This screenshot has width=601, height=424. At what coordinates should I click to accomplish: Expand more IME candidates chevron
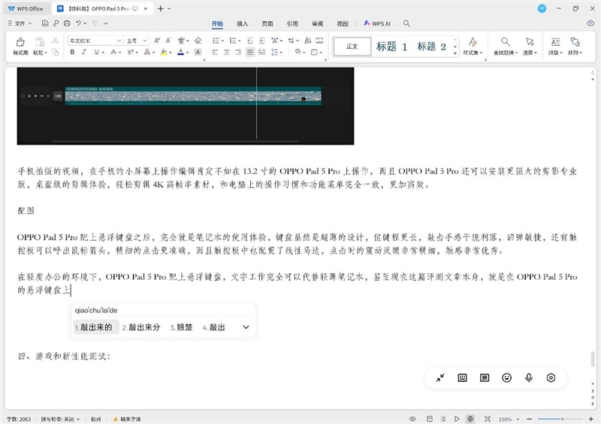click(x=246, y=327)
